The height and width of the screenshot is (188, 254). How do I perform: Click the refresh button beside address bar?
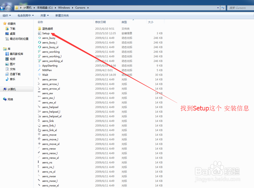pyautogui.click(x=223, y=8)
